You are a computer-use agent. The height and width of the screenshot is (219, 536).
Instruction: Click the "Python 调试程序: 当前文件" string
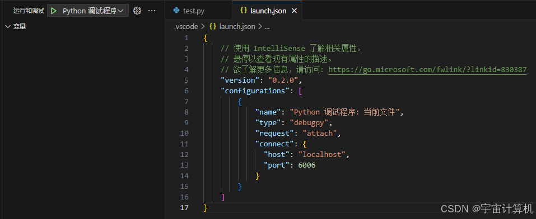(345, 112)
